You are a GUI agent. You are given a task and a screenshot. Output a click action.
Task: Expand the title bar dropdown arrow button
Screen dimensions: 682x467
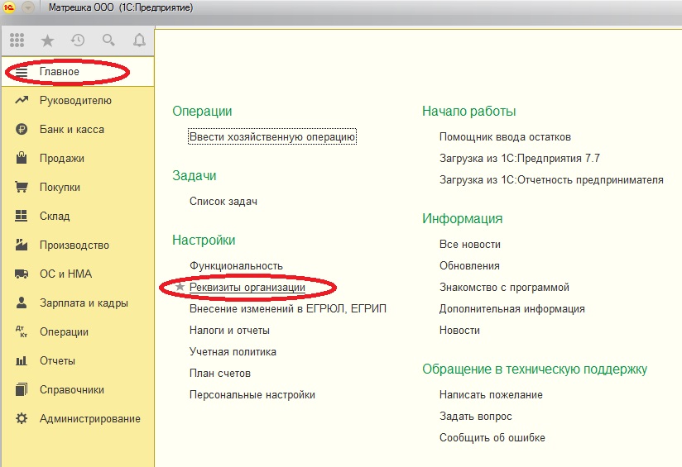(26, 9)
